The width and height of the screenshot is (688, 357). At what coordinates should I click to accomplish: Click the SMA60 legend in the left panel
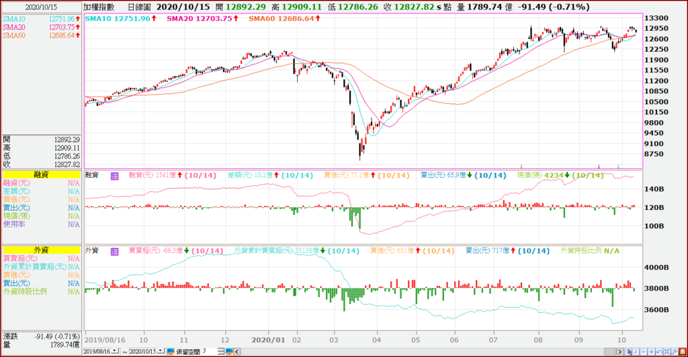point(41,36)
